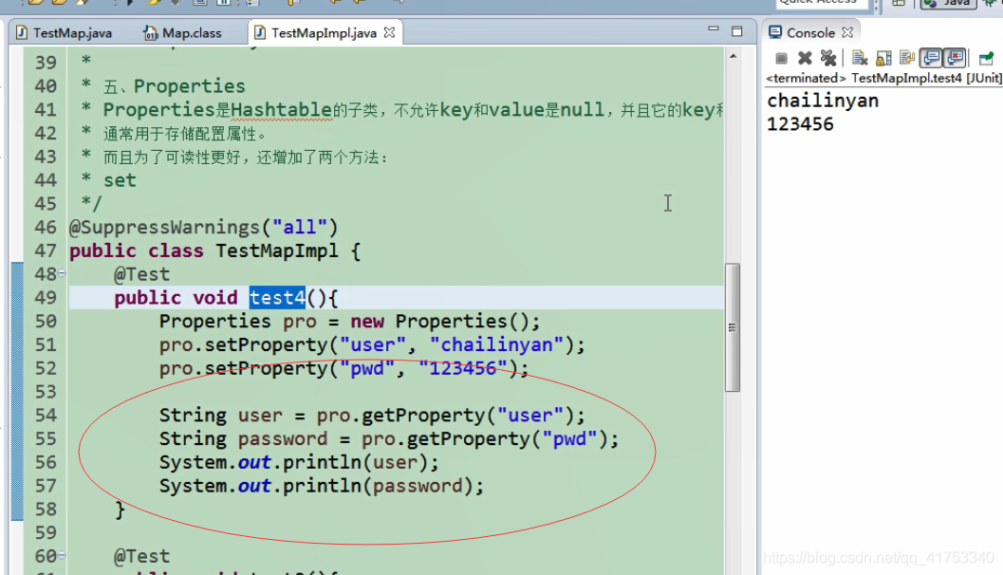Click the editor vertical scrollbar thumb

(x=733, y=326)
